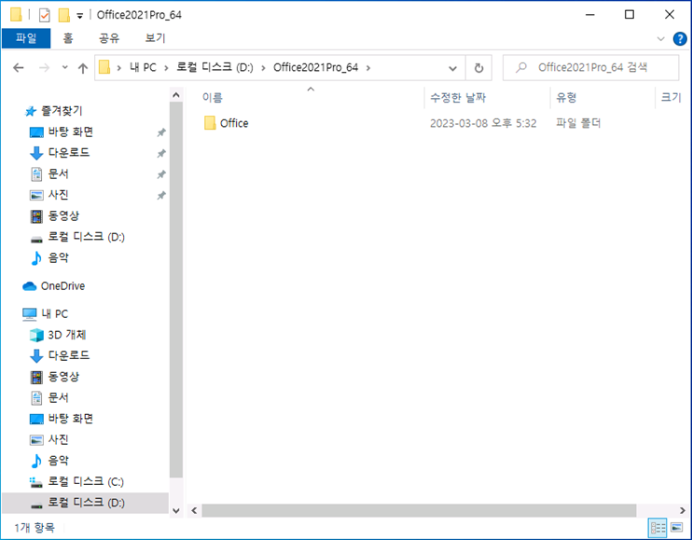This screenshot has width=692, height=540.
Task: Open 로컬 디스크 (D:) under 즐겨찾기
Action: coord(86,237)
